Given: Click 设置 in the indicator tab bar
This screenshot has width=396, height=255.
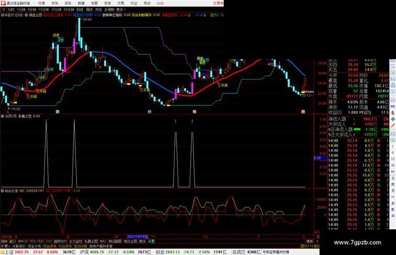Looking at the screenshot, I should coord(151,241).
